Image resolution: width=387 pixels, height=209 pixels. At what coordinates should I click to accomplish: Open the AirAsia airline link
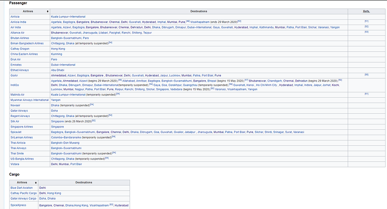tap(15, 17)
